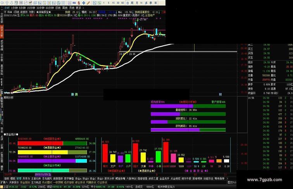Select GET in left sidebar
The width and height of the screenshot is (293, 189).
click(x=2, y=82)
